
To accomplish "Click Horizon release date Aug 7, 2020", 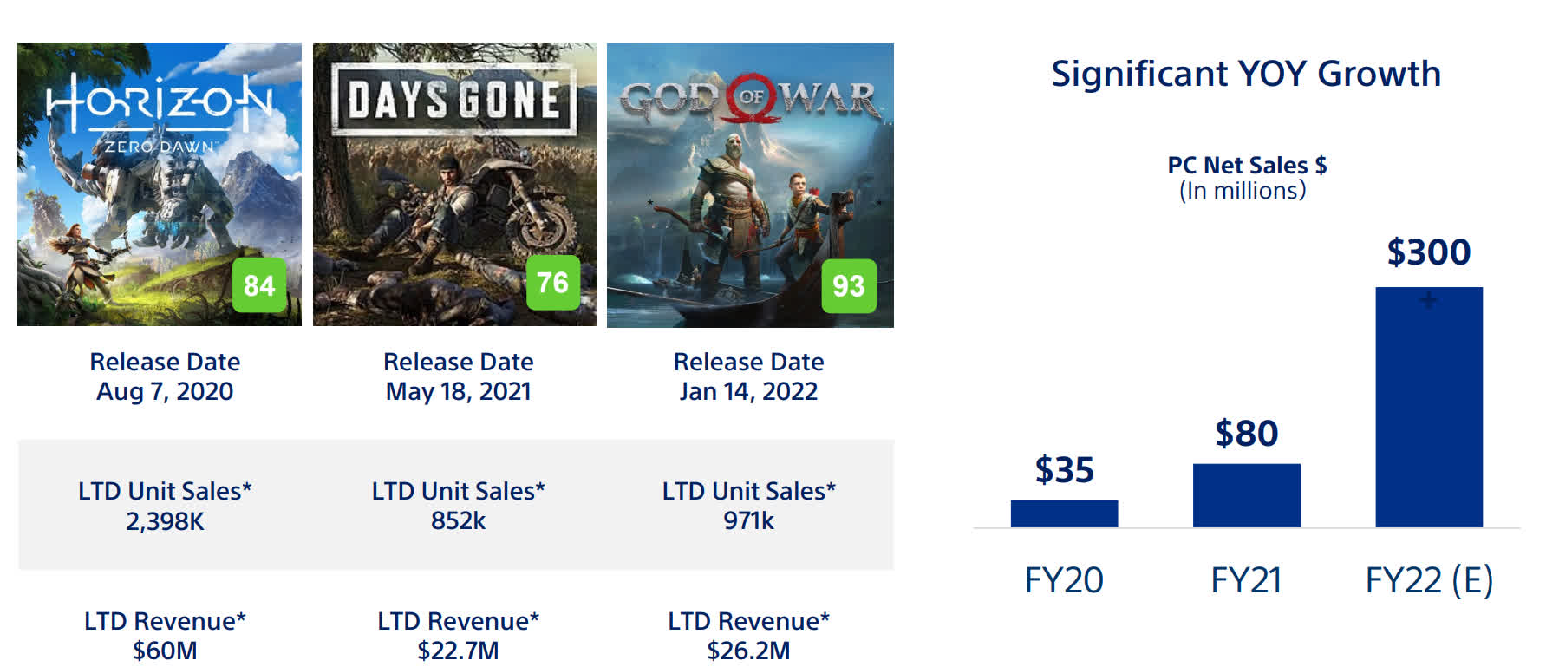I will 165,391.
